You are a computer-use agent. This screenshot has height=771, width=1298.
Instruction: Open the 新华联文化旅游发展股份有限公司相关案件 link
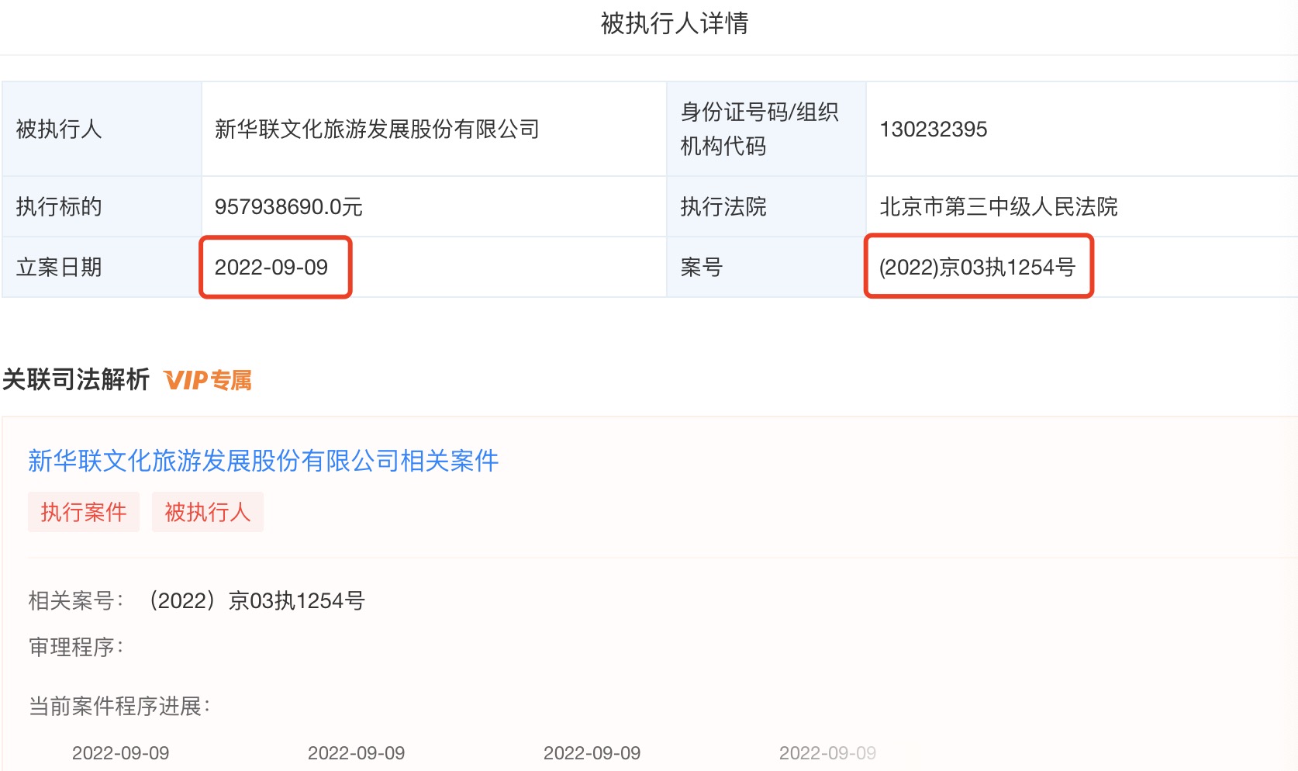click(263, 461)
